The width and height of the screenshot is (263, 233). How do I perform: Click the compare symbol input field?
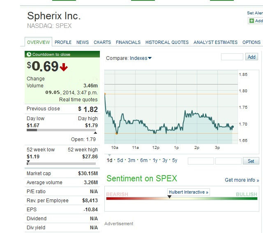[x=232, y=57]
